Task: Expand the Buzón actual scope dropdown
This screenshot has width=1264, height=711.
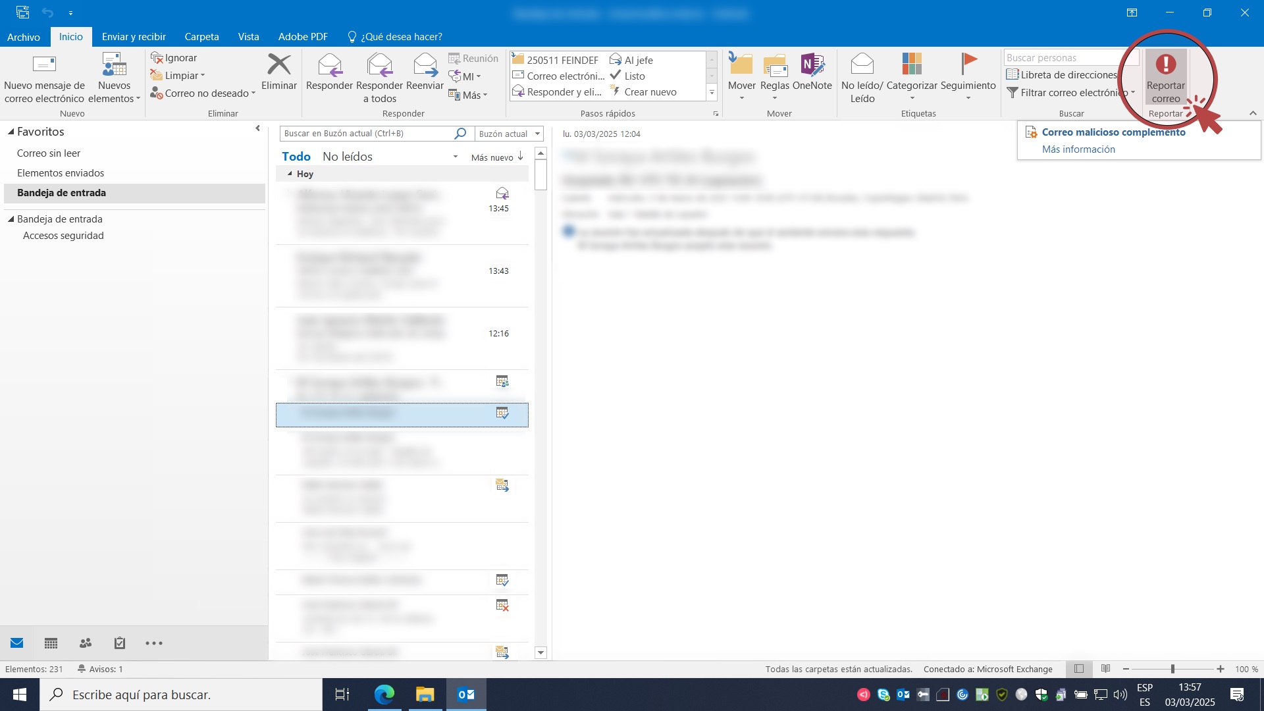Action: pyautogui.click(x=537, y=134)
